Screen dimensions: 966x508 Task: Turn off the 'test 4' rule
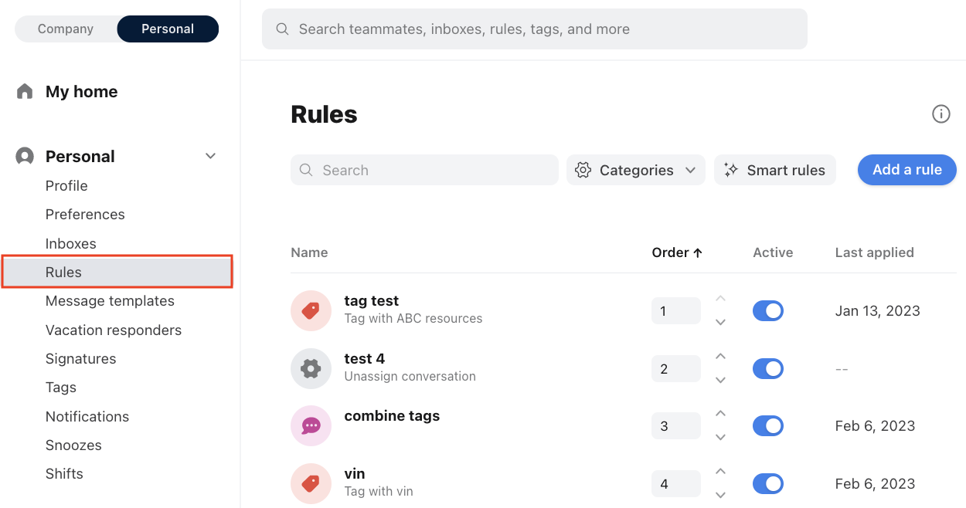click(768, 368)
